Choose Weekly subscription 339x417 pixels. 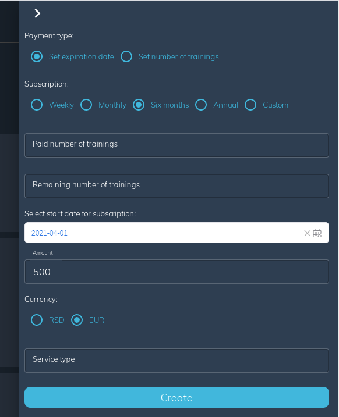[37, 105]
